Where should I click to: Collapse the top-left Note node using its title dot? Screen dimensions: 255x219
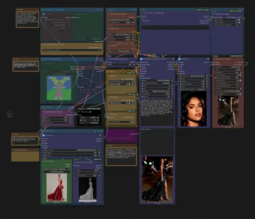(18, 10)
